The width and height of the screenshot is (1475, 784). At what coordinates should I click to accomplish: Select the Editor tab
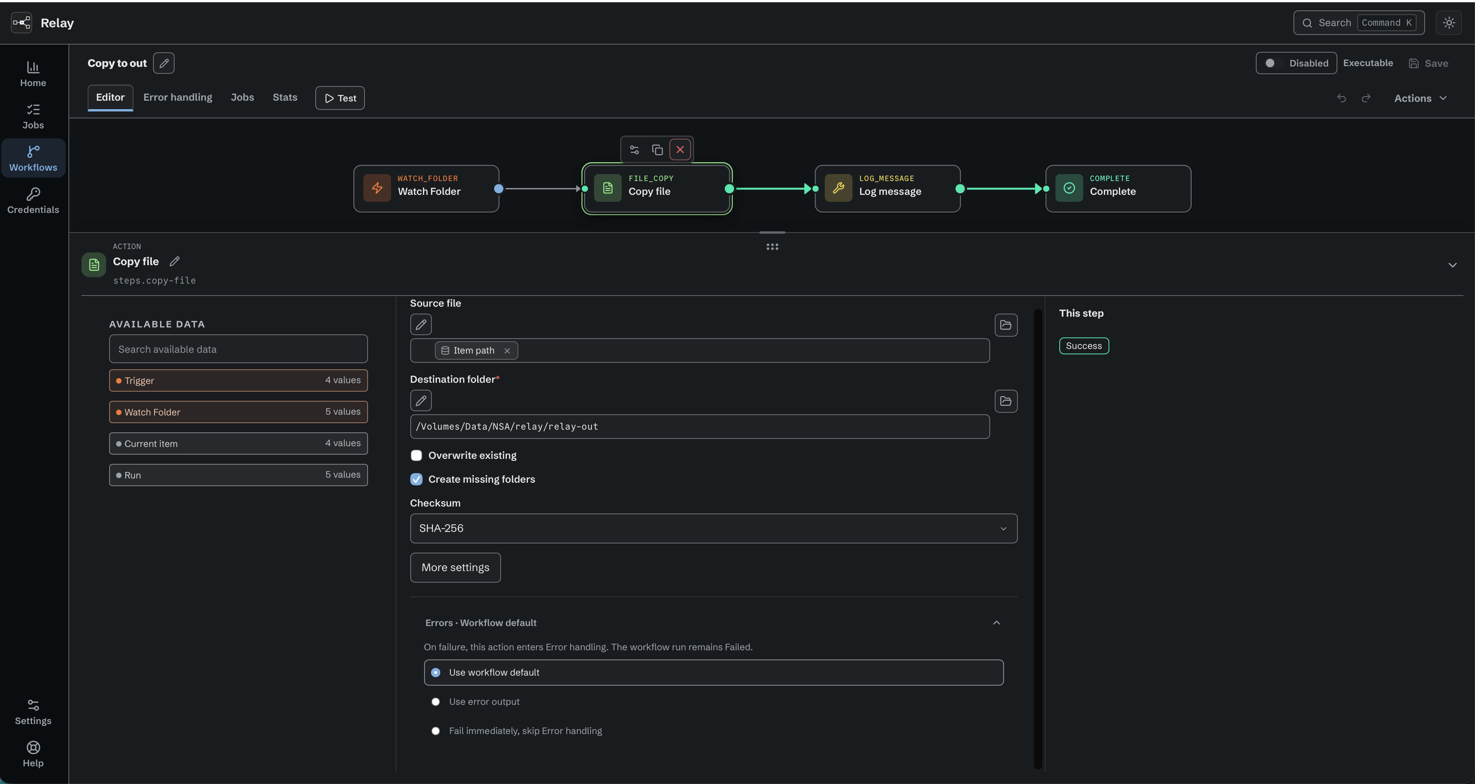click(110, 97)
